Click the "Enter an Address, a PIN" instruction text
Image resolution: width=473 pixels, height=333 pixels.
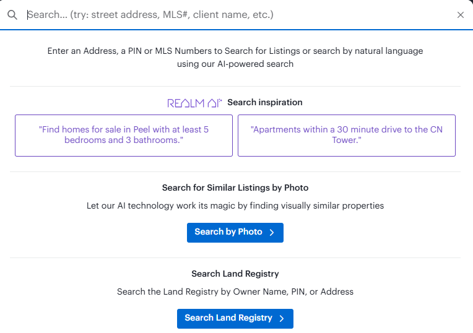[235, 51]
